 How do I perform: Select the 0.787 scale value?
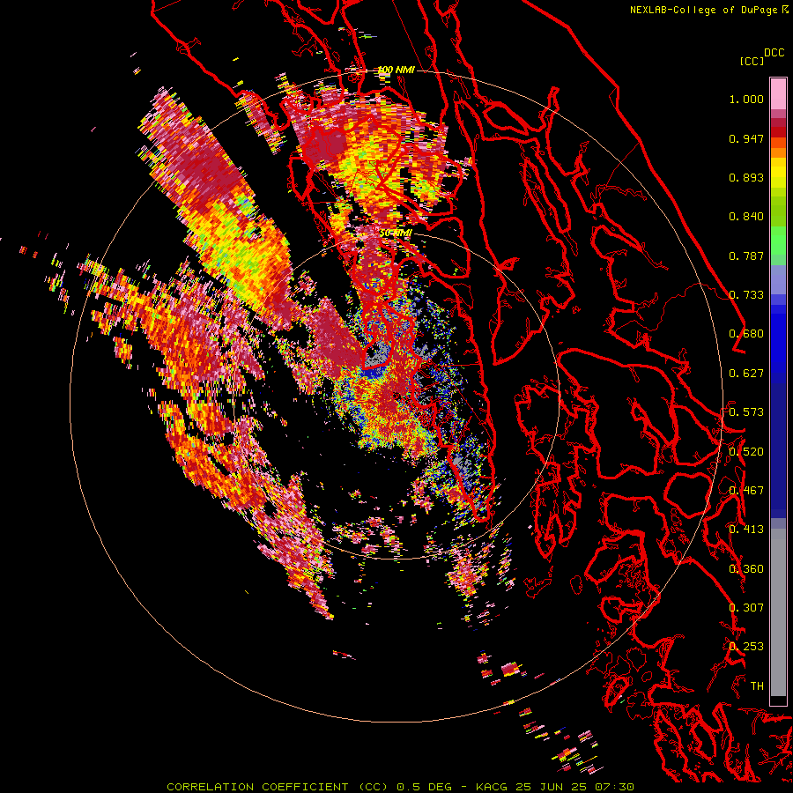pyautogui.click(x=746, y=256)
